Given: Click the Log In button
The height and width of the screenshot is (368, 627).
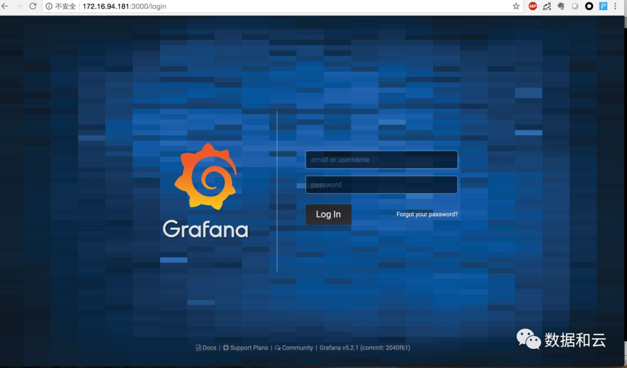Looking at the screenshot, I should [x=328, y=214].
